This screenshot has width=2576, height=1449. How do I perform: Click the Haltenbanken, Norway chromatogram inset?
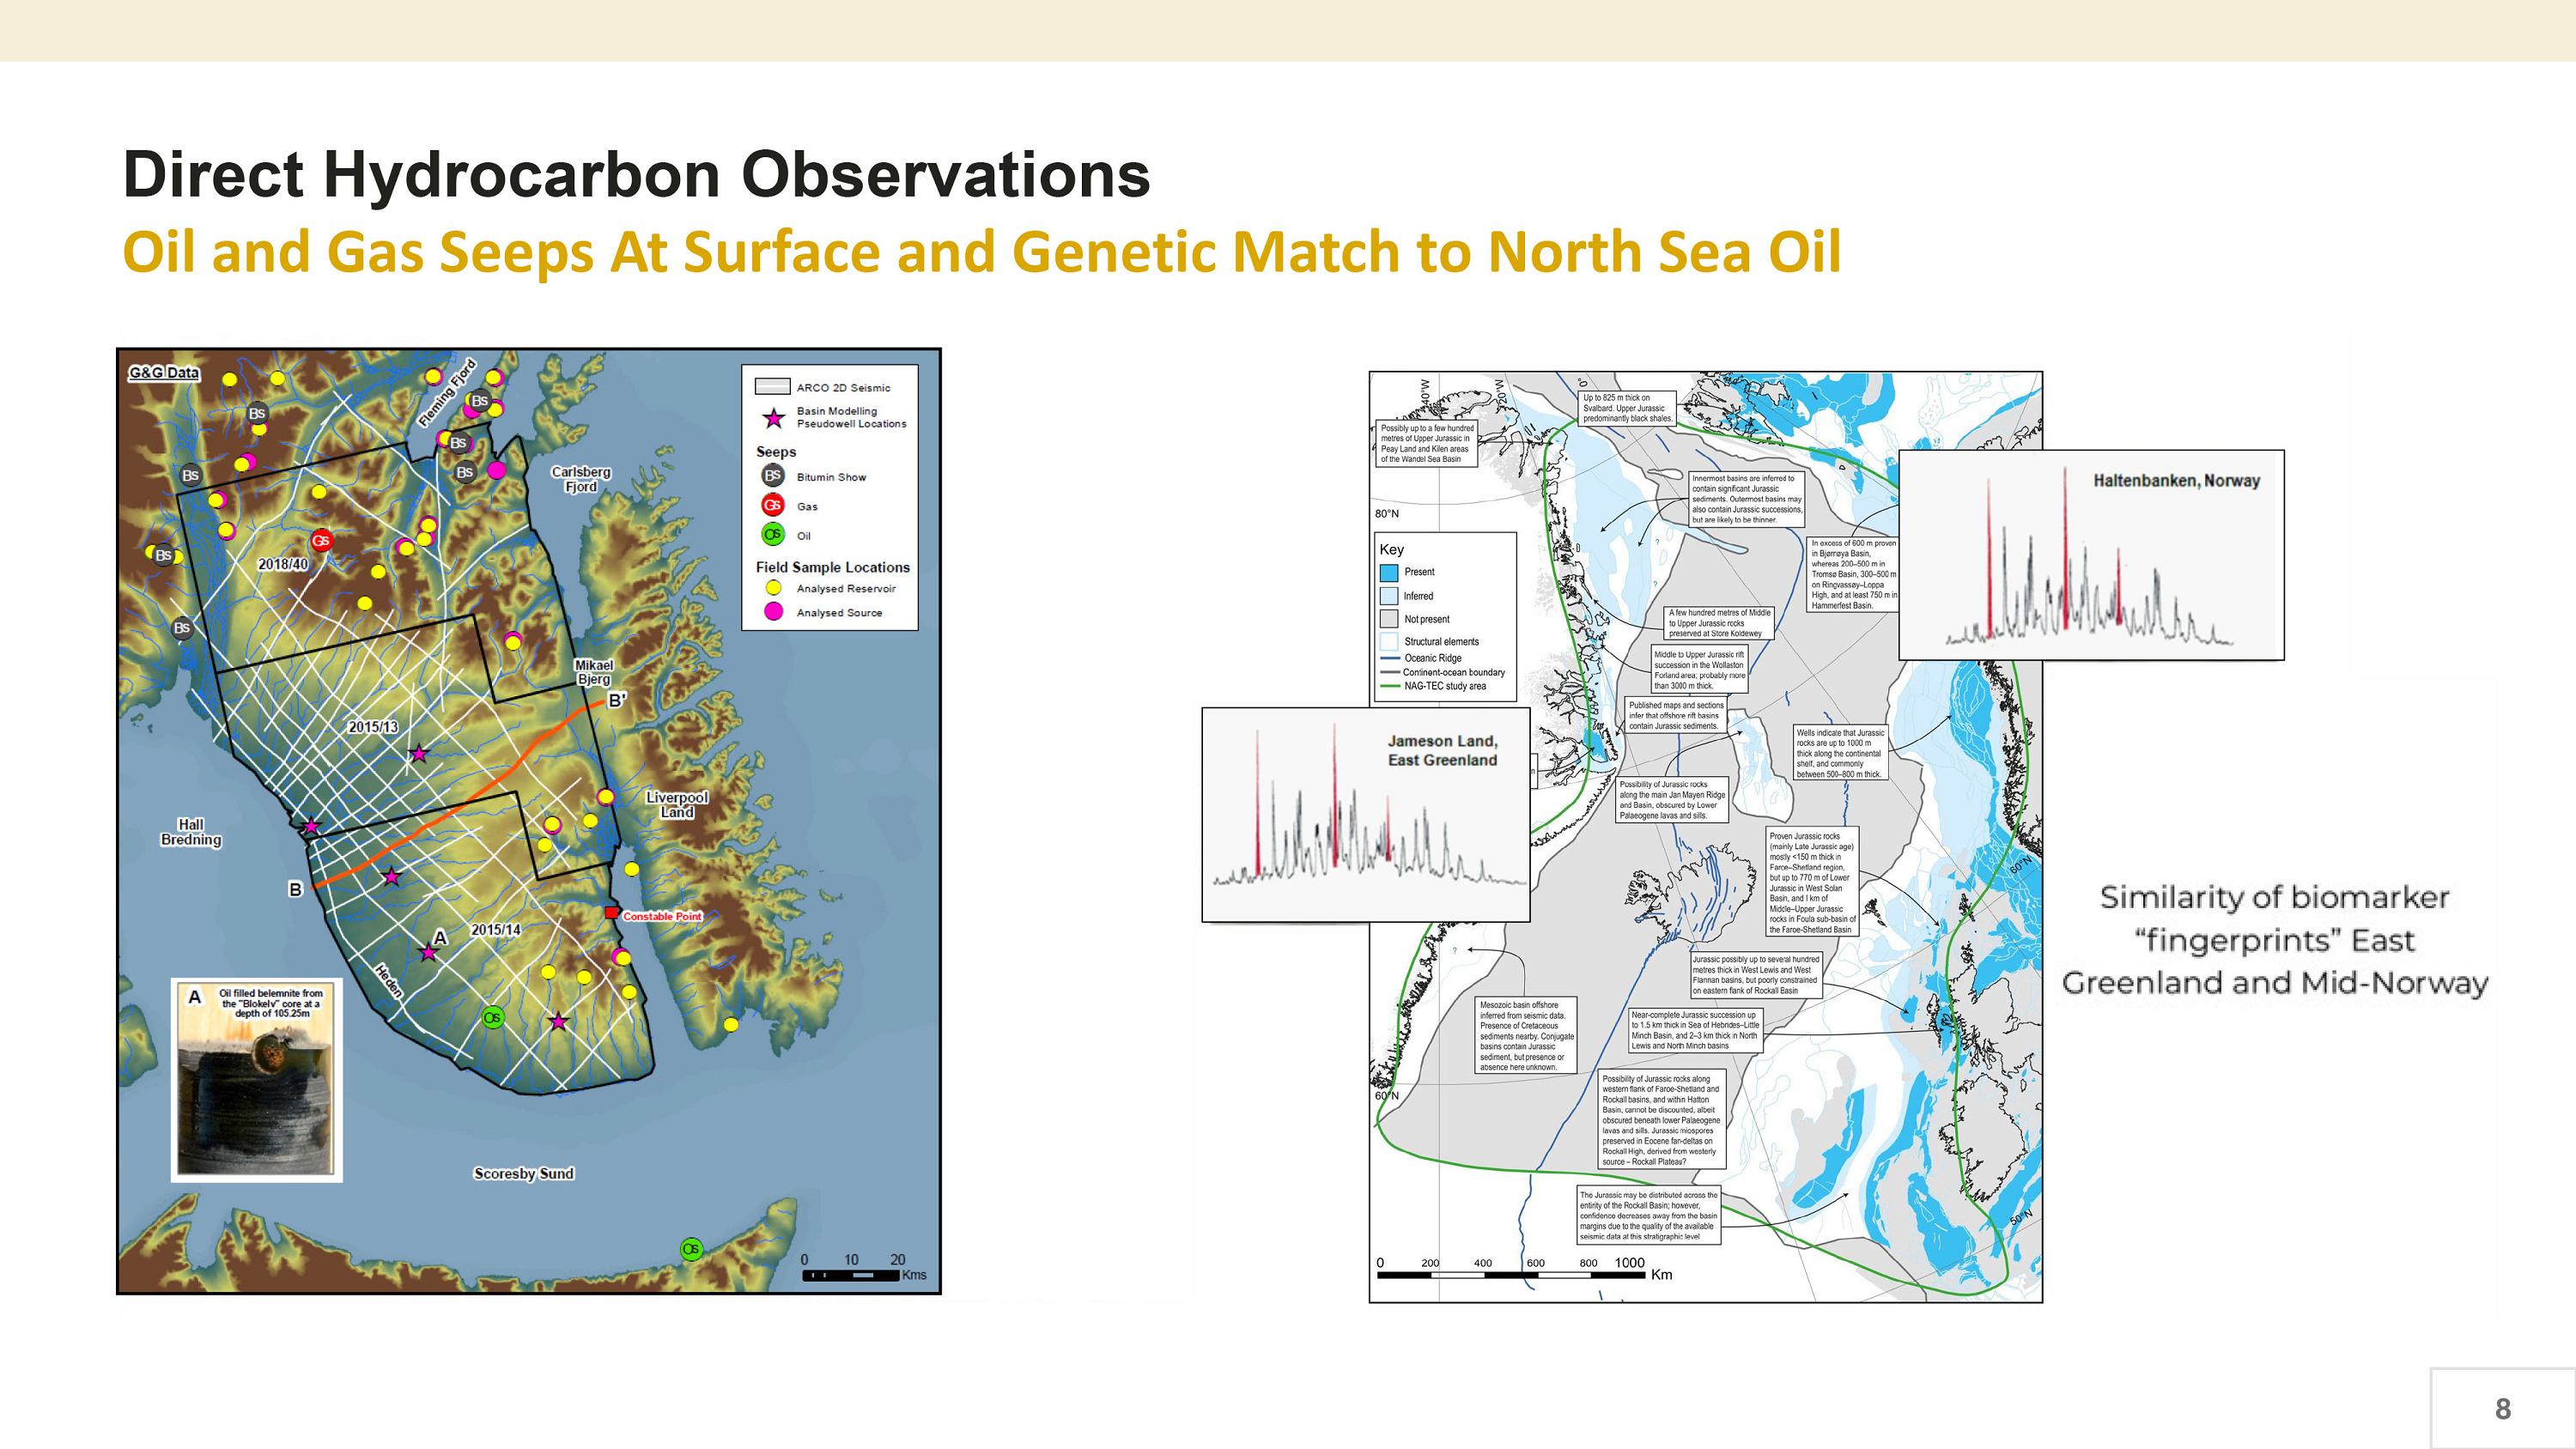tap(2090, 555)
